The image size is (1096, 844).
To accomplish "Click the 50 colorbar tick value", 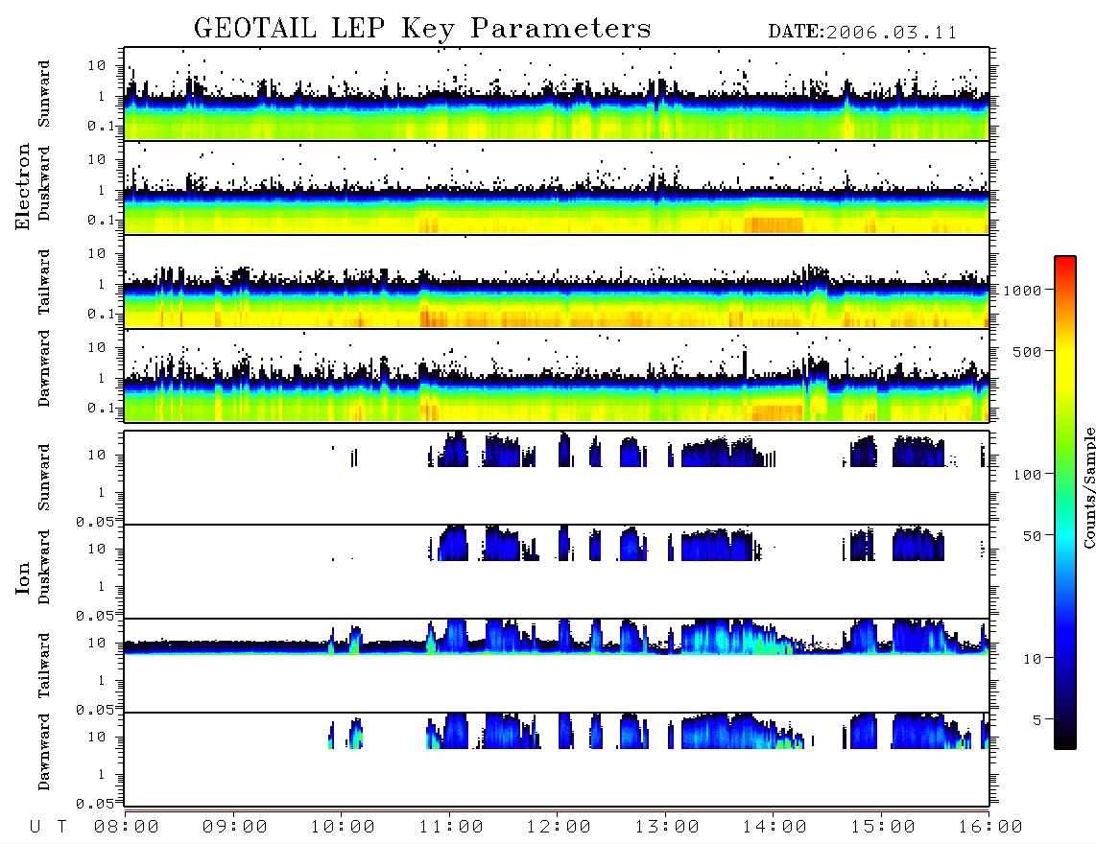I will pos(1032,536).
